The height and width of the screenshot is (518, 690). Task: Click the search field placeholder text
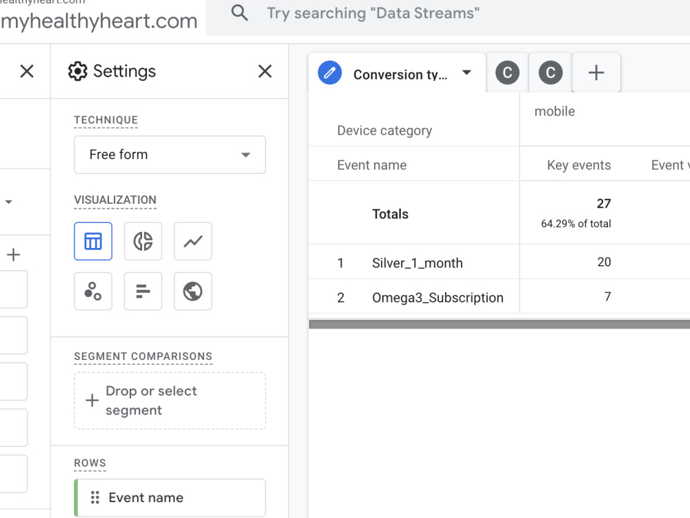373,13
